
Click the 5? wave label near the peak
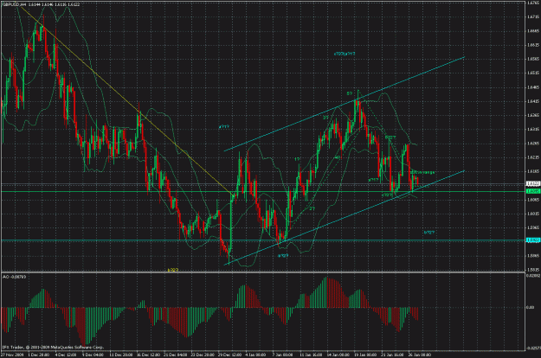click(350, 93)
